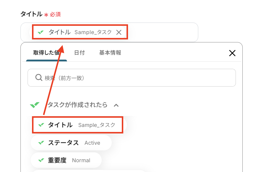Choose the ステータス Active value
Image resolution: width=275 pixels, height=172 pixels.
[x=71, y=143]
